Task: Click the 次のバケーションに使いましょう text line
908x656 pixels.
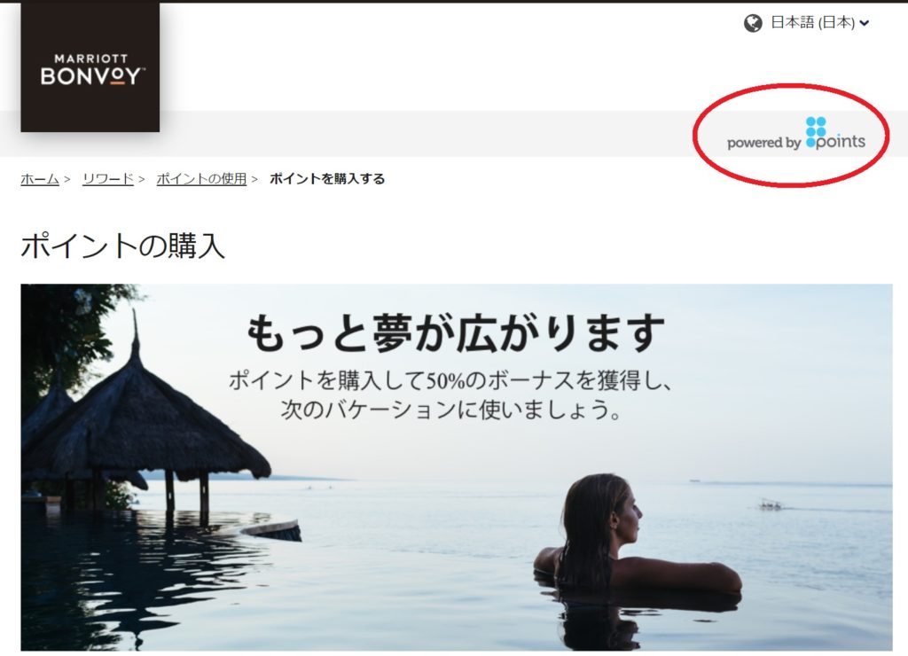Action: pyautogui.click(x=451, y=410)
